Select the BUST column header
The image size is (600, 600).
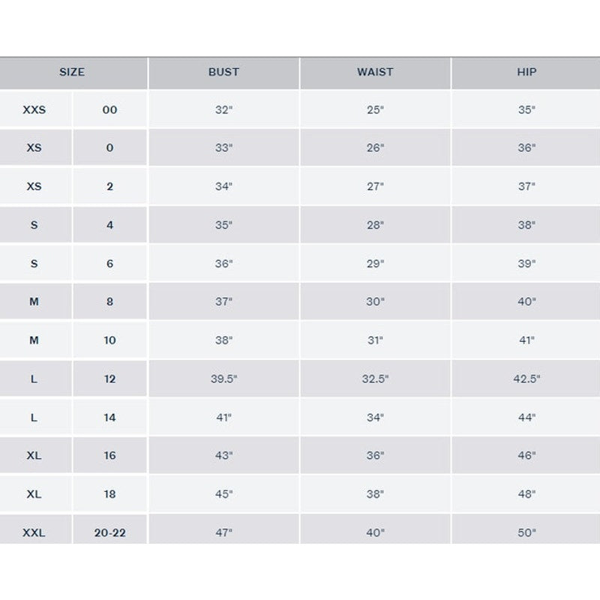[223, 73]
